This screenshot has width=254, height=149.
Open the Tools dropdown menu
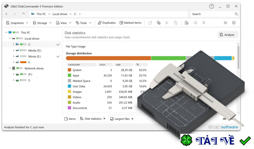click(84, 23)
